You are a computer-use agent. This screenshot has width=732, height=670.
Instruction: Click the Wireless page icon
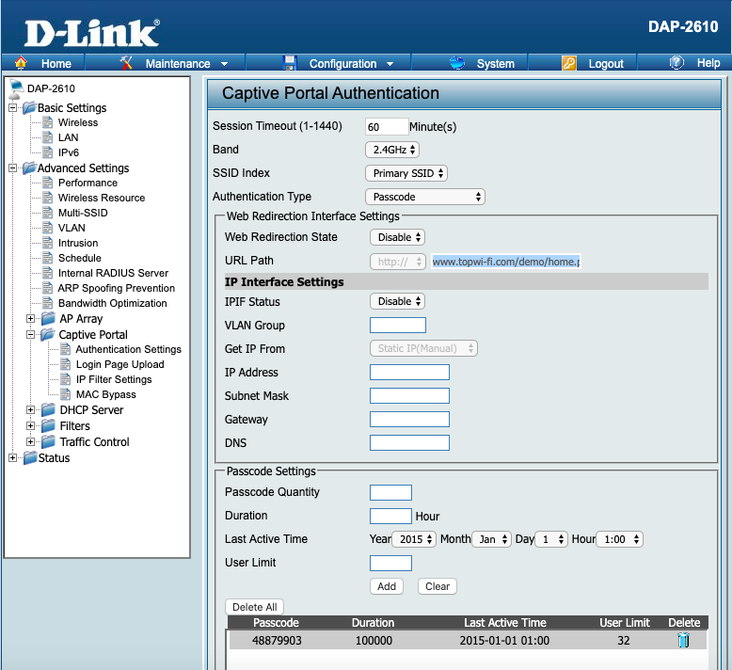(x=48, y=122)
